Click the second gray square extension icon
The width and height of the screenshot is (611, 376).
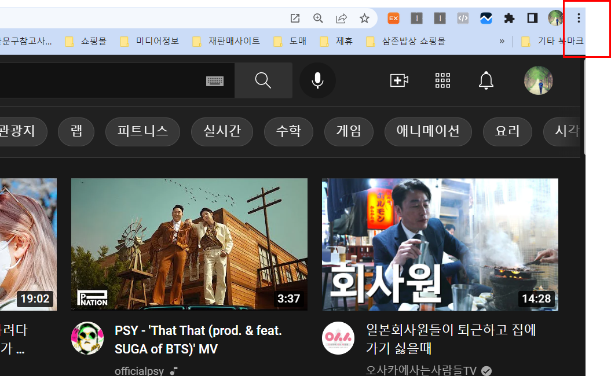(440, 19)
